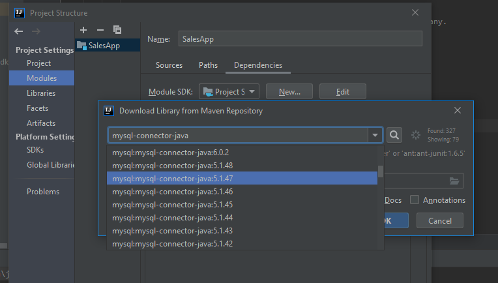Search Maven with the magnifier icon

tap(394, 135)
